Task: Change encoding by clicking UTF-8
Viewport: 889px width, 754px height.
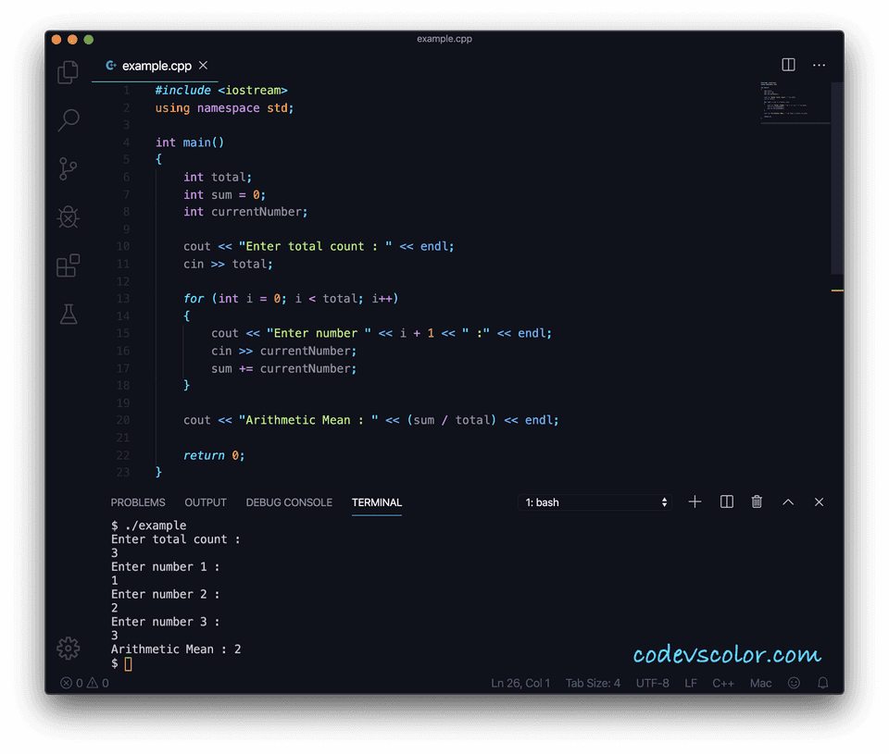Action: [x=652, y=683]
